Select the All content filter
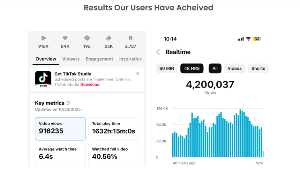 click(x=215, y=68)
